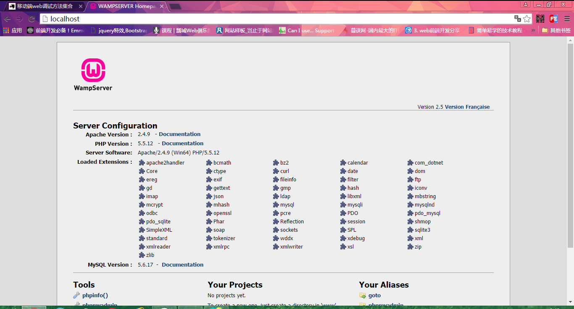The image size is (574, 309).
Task: Click the bookmark star icon
Action: [527, 19]
